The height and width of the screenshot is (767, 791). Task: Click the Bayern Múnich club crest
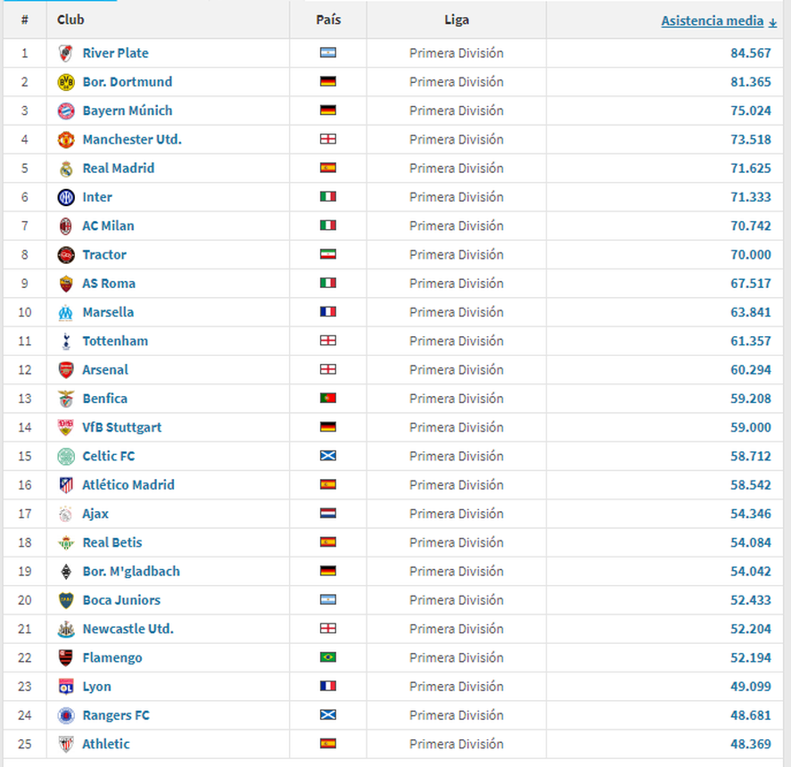(66, 111)
